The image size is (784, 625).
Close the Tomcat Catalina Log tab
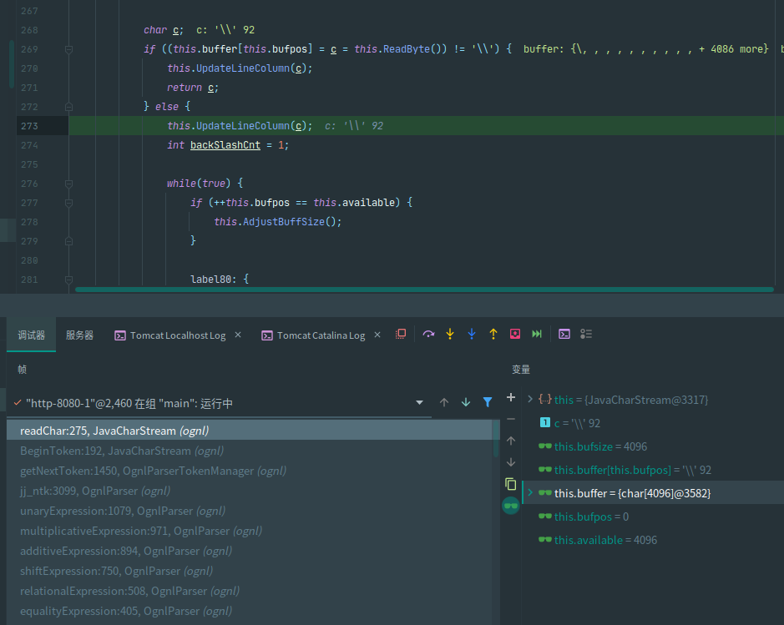pos(377,335)
